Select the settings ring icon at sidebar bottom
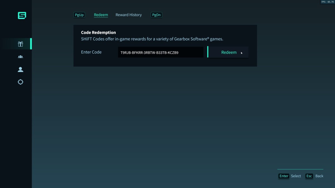The height and width of the screenshot is (188, 335). tap(20, 82)
